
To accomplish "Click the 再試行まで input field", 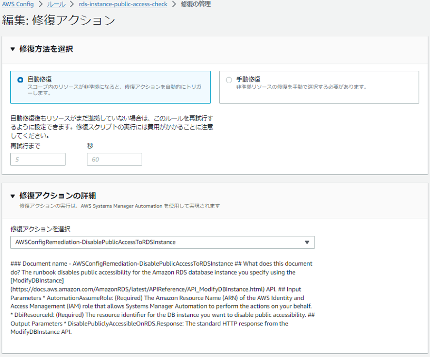I will point(38,159).
